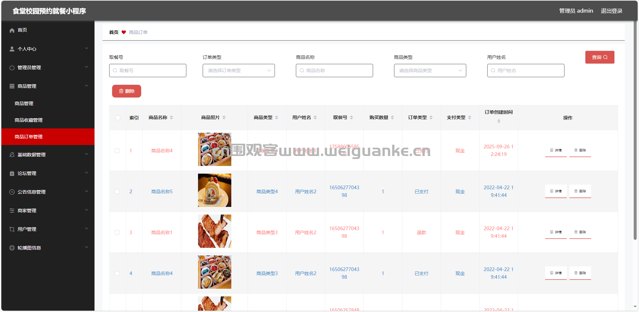Click inside the 取餐号 input field
This screenshot has height=312, width=639.
click(x=148, y=71)
